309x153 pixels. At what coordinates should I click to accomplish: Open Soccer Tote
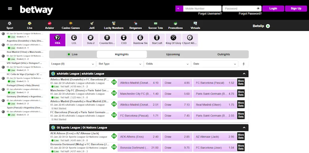155,26
